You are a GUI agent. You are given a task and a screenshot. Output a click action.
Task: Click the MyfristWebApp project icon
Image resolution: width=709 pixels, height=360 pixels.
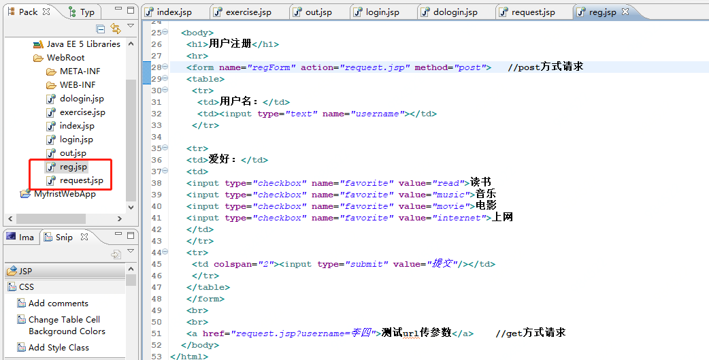click(25, 194)
